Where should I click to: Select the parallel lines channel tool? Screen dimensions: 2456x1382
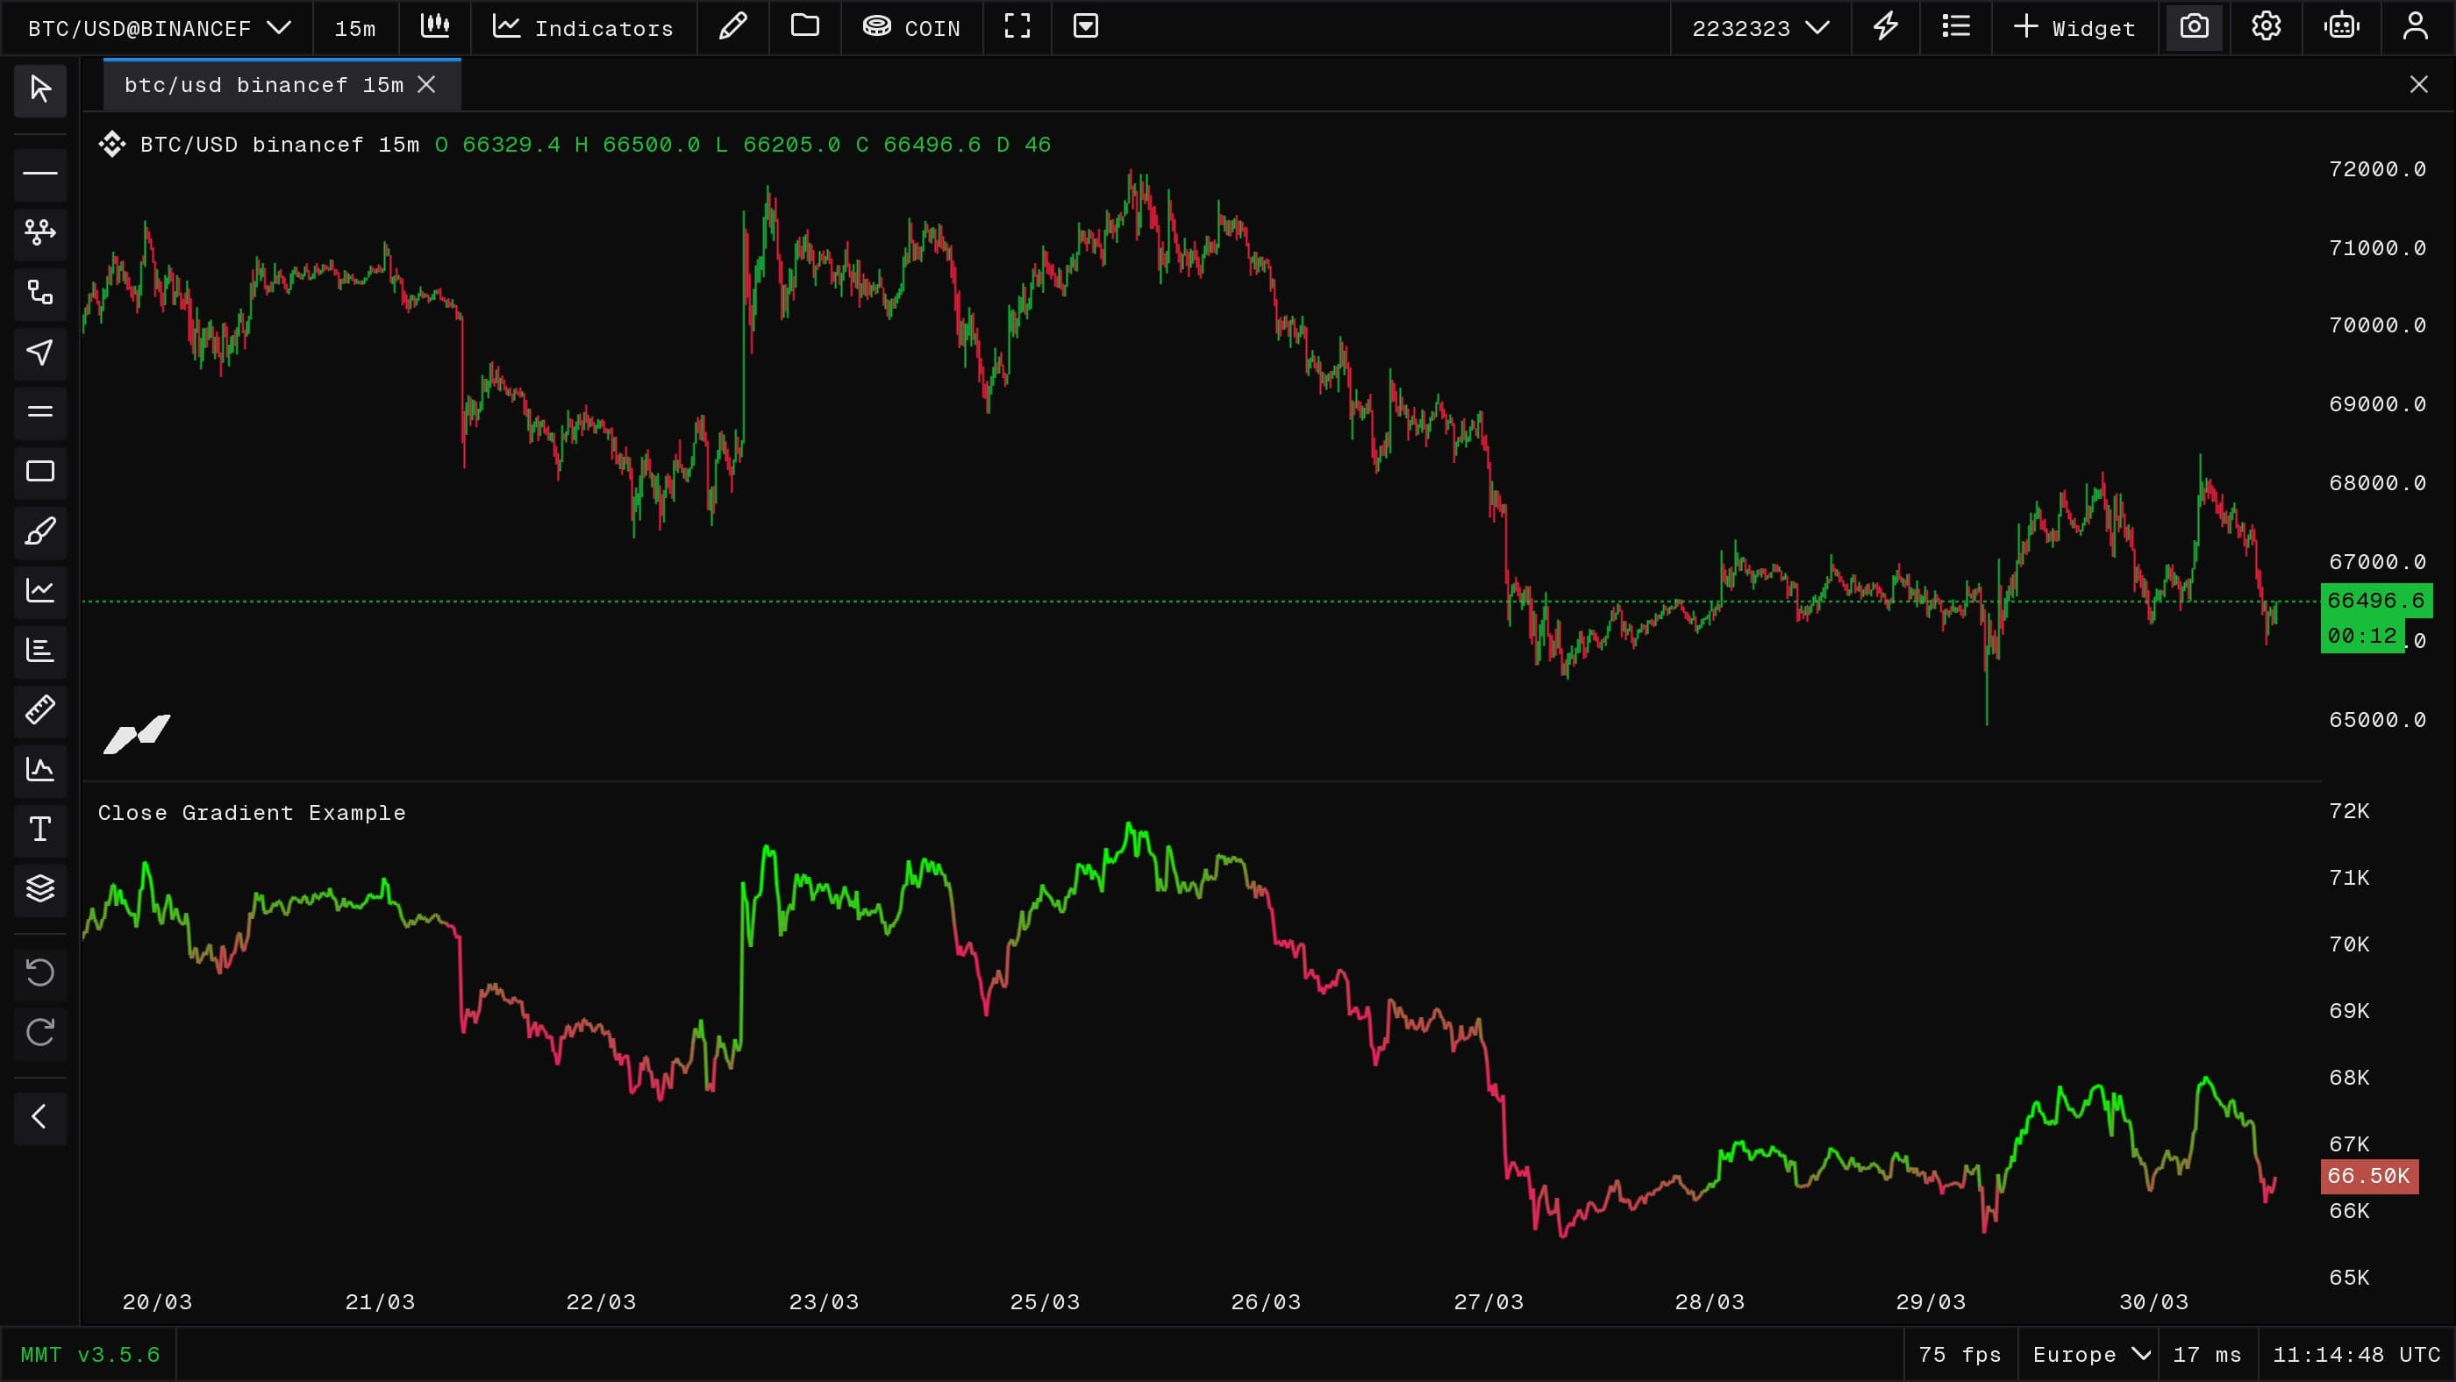point(40,412)
